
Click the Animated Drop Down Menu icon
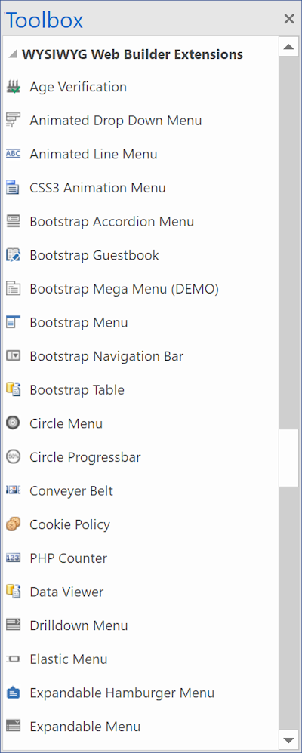coord(13,121)
